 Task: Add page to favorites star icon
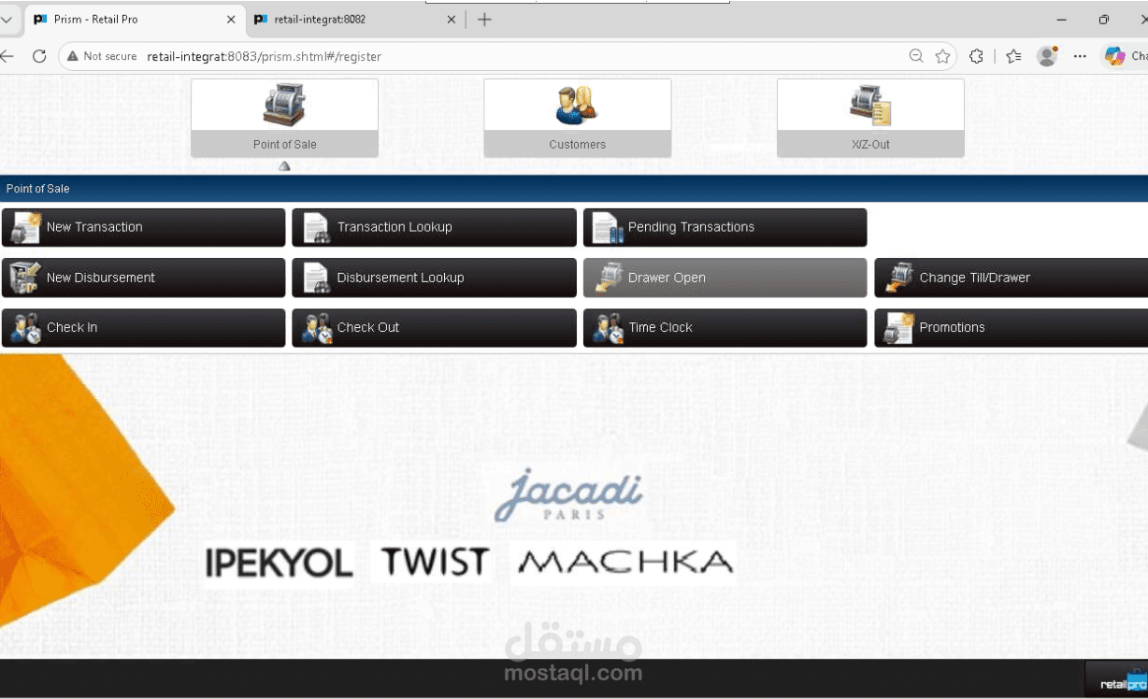pyautogui.click(x=942, y=56)
